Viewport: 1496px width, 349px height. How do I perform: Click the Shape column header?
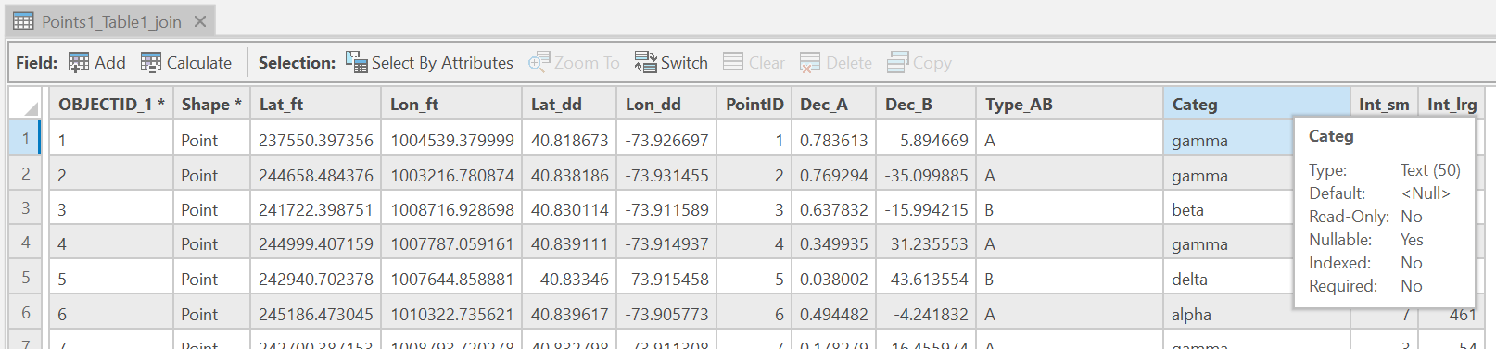211,104
